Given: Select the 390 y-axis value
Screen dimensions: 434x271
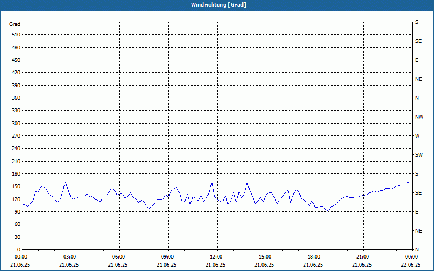Looking at the screenshot, I should coord(16,86).
